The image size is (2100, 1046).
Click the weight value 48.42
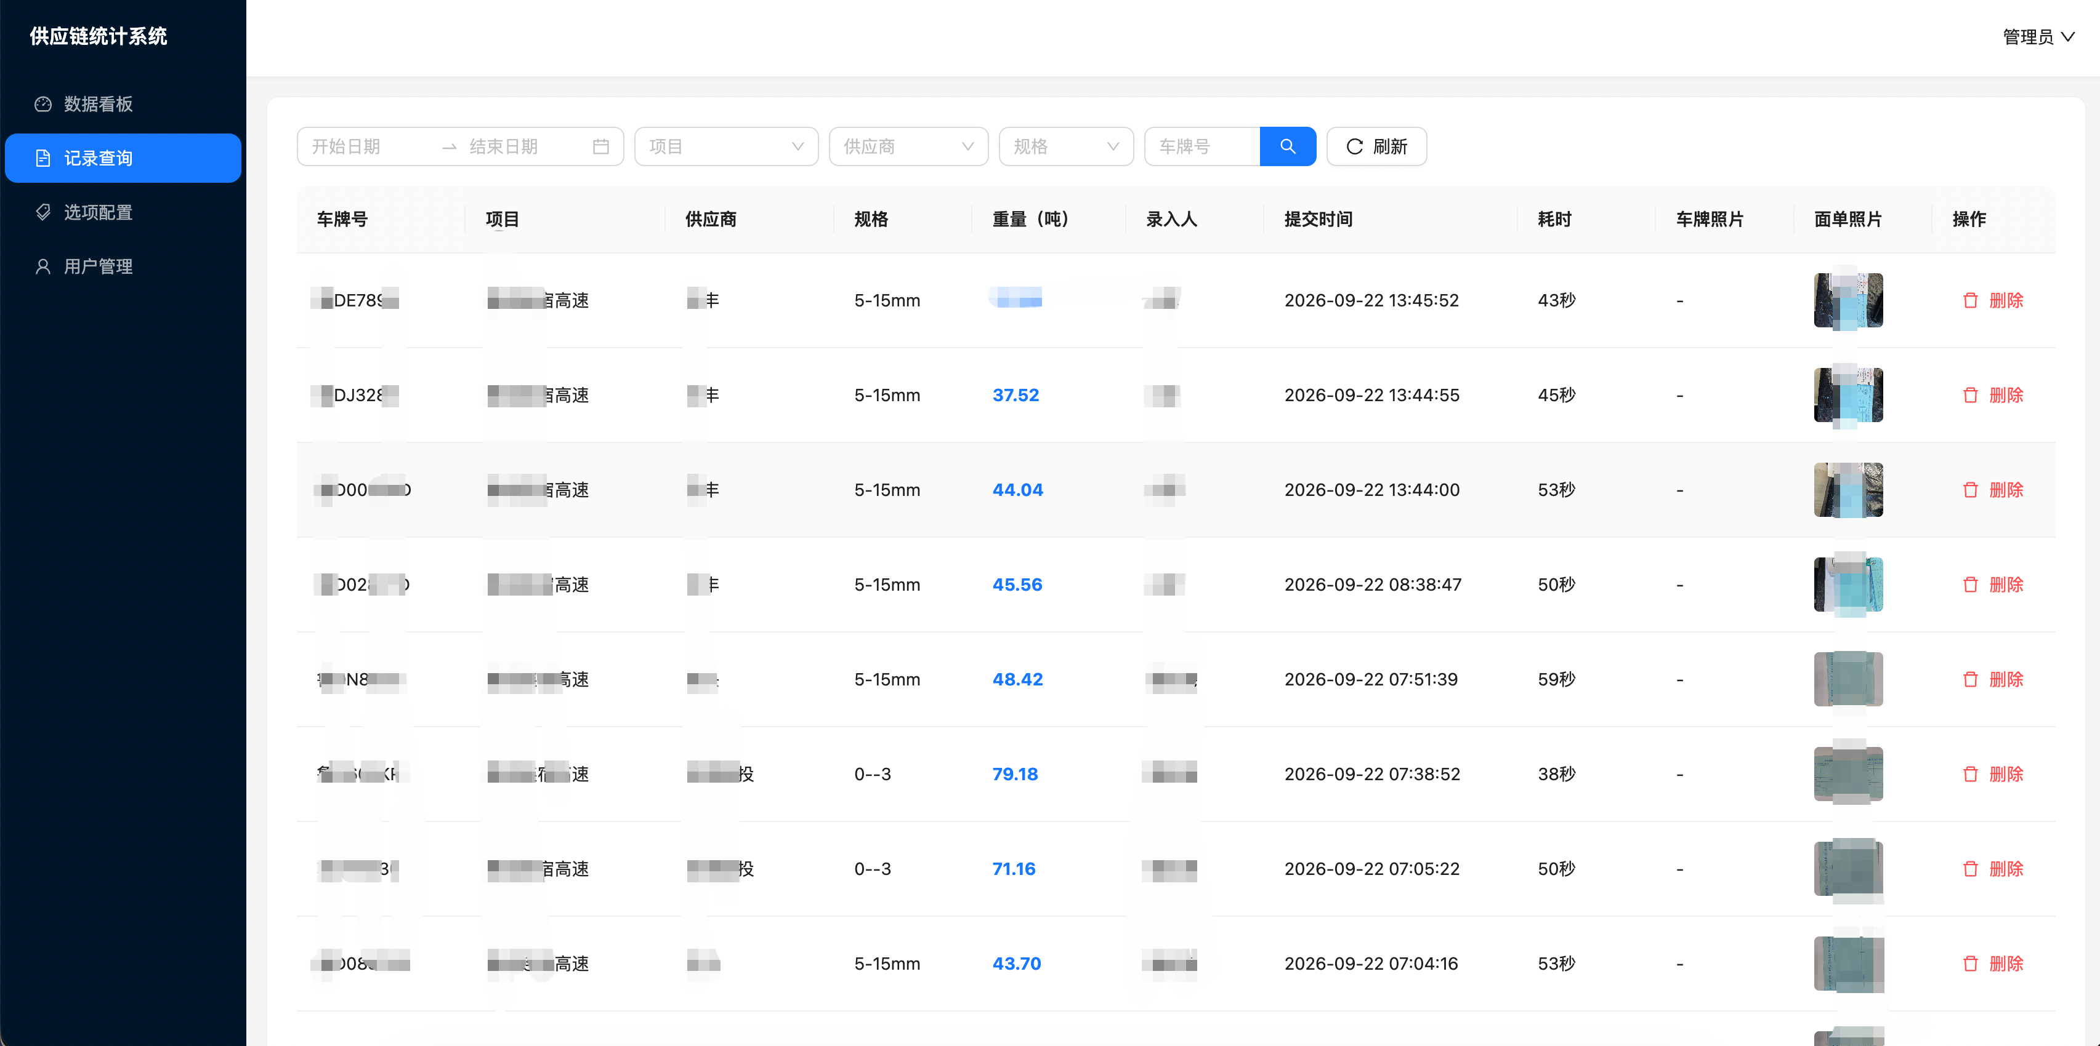pyautogui.click(x=1017, y=679)
